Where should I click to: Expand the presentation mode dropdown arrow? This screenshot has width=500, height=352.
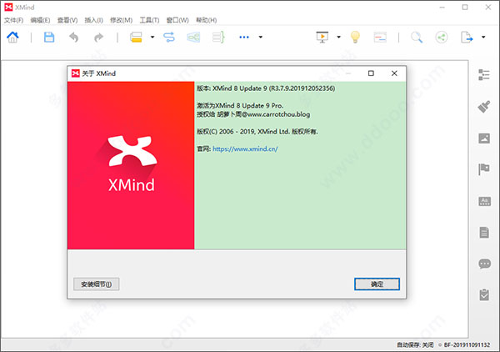[x=339, y=37]
